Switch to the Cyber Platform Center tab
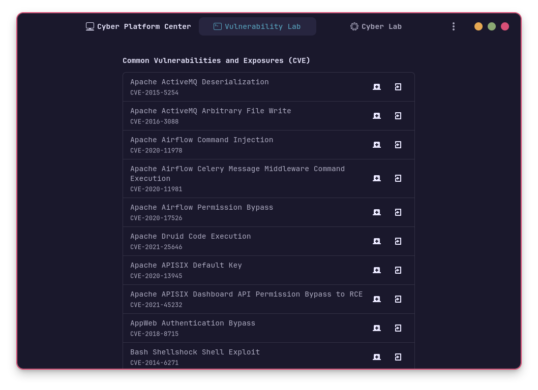Screen dimensions: 538x390 (x=138, y=26)
